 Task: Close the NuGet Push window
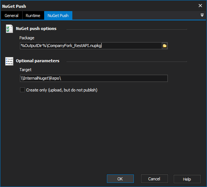coord(200,6)
